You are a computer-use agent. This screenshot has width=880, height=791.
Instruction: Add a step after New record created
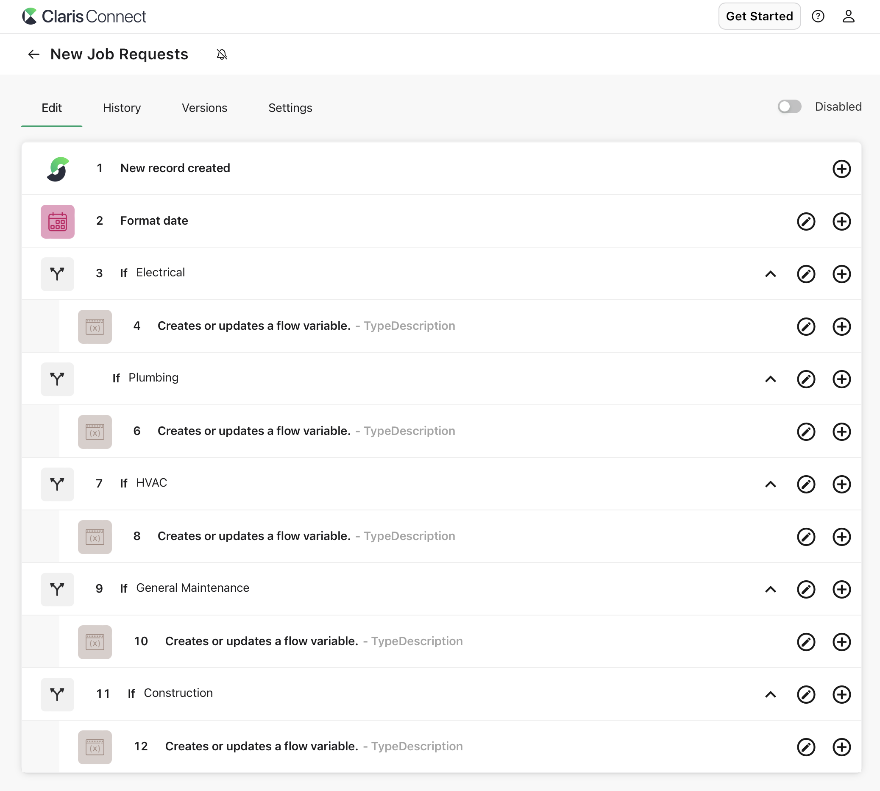841,169
